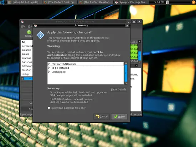
Task: Click the Synaptic icon in Summary titlebar
Action: tap(36, 26)
